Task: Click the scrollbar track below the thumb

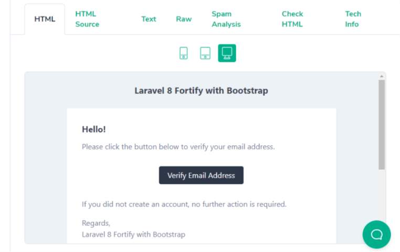Action: (382, 193)
